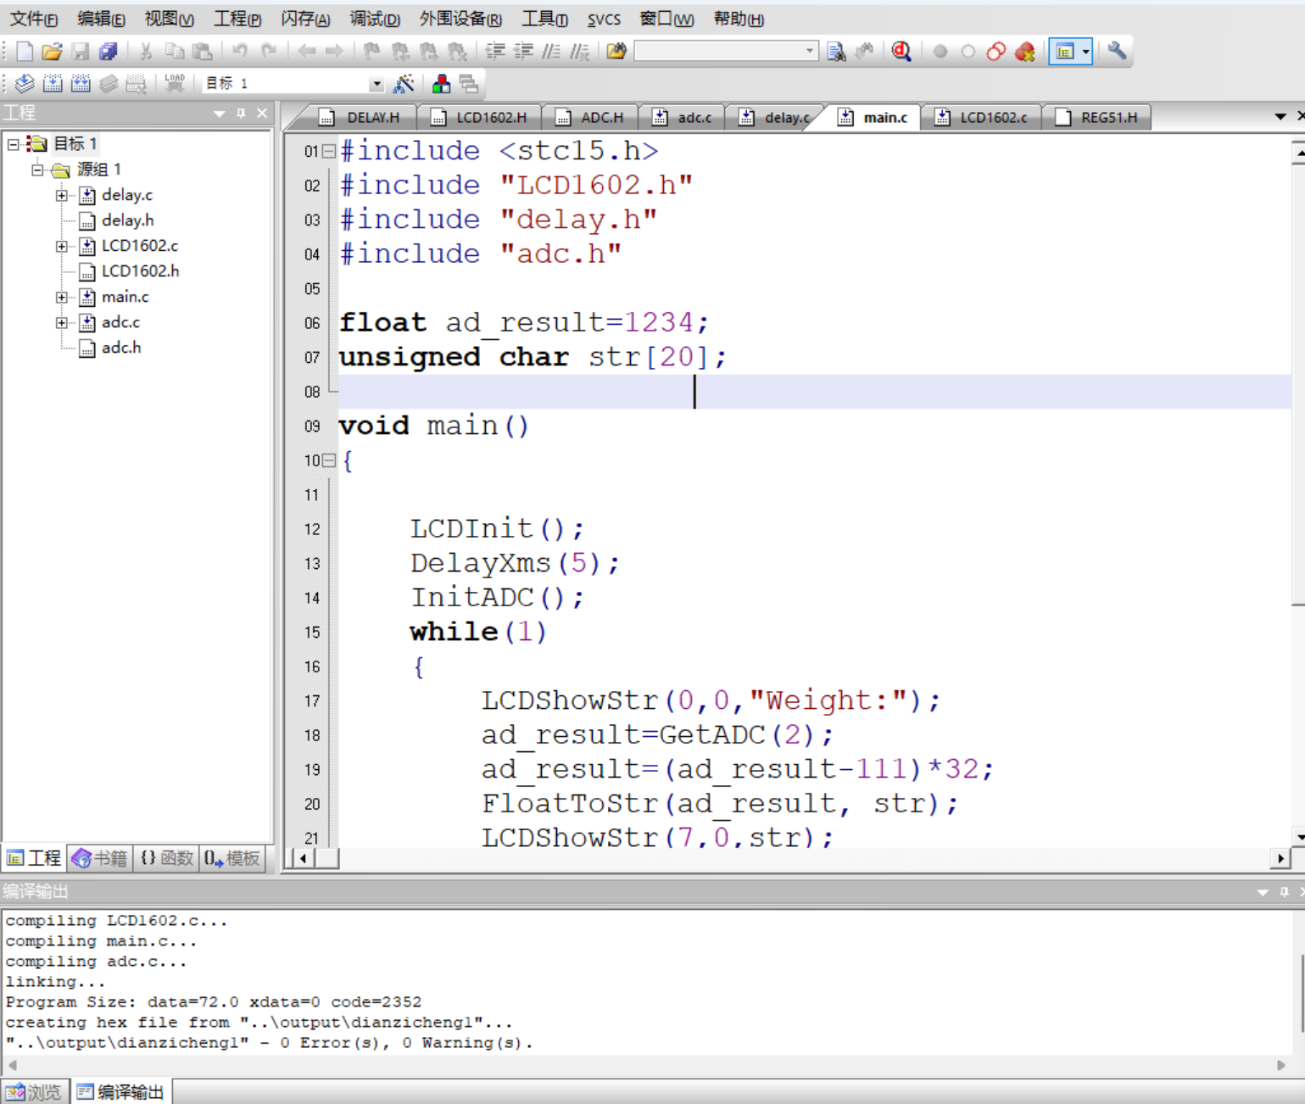This screenshot has height=1104, width=1305.
Task: Expand the main.c tree node
Action: (62, 297)
